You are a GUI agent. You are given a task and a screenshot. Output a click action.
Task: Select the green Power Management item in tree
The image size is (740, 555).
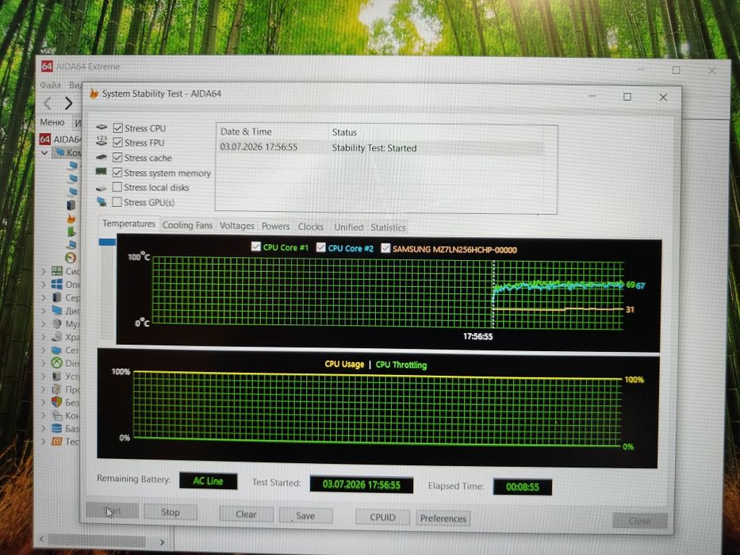[71, 232]
